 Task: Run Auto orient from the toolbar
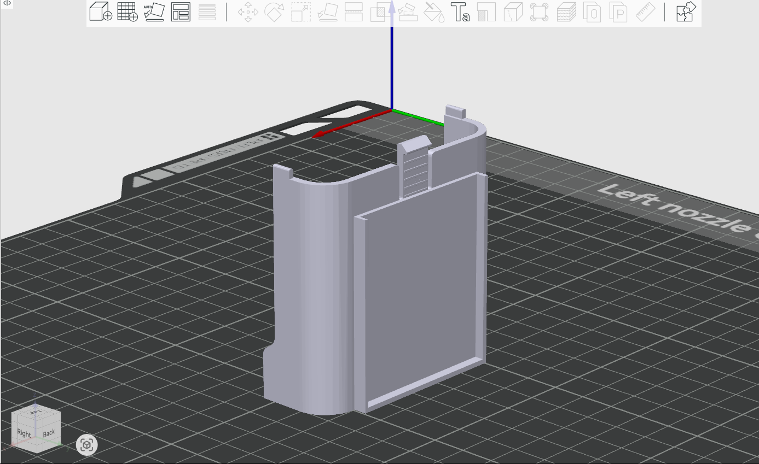click(154, 12)
